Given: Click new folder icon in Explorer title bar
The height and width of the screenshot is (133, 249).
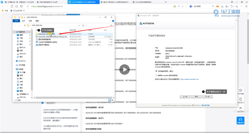Looking at the screenshot, I should click(x=22, y=17).
